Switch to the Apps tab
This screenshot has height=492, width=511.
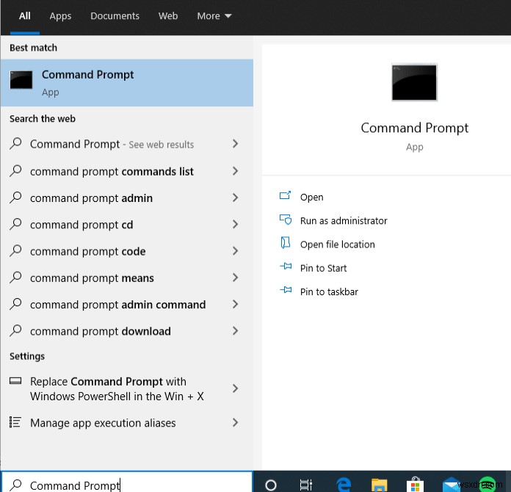click(60, 16)
